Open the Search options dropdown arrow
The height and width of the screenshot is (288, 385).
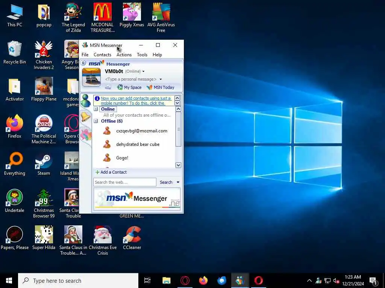[178, 182]
